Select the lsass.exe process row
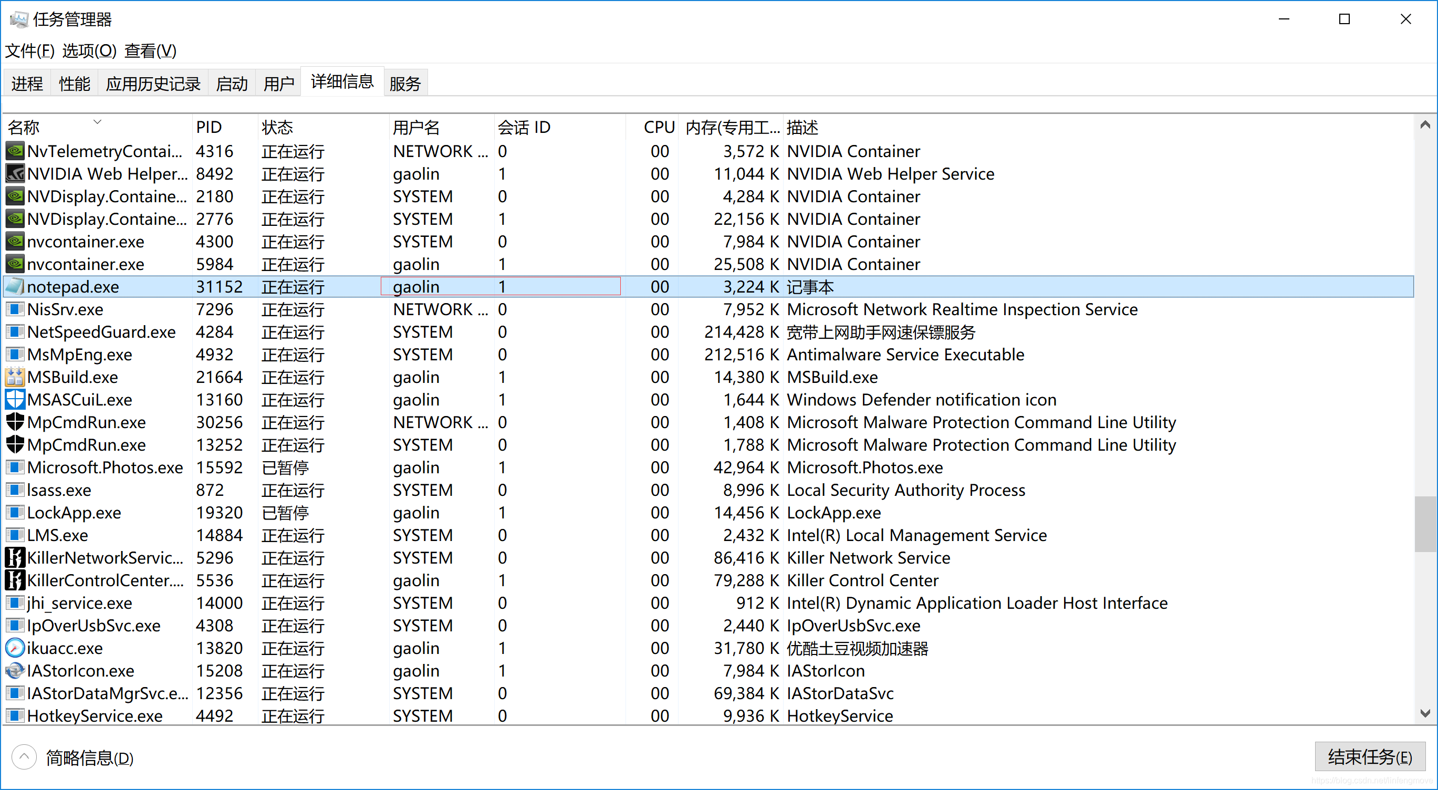 pos(59,490)
